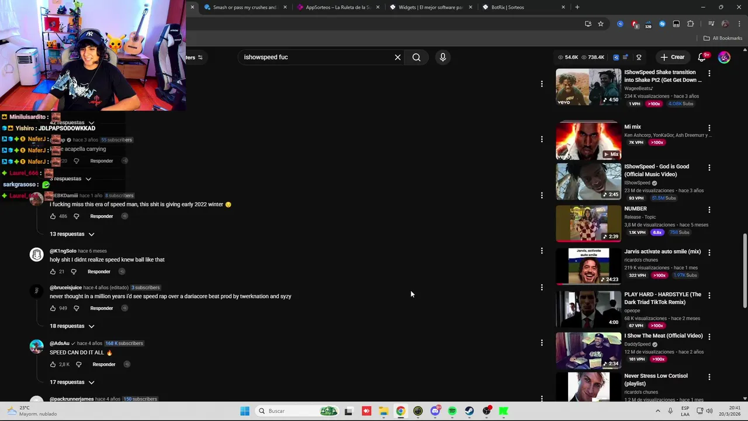The width and height of the screenshot is (748, 421).
Task: Dislike AdsAu's SPEED CAN DO IT ALL comment
Action: [x=78, y=364]
